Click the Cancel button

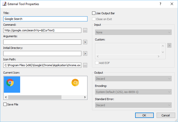[166, 115]
